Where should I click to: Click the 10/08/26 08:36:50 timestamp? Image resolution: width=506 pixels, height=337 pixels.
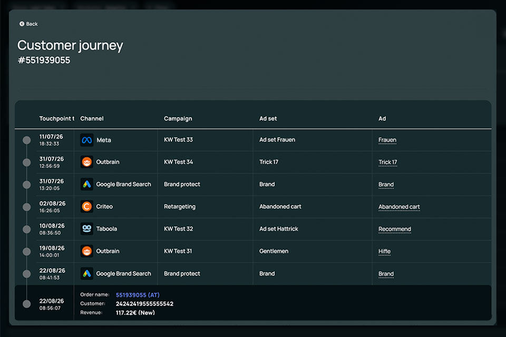tap(52, 229)
